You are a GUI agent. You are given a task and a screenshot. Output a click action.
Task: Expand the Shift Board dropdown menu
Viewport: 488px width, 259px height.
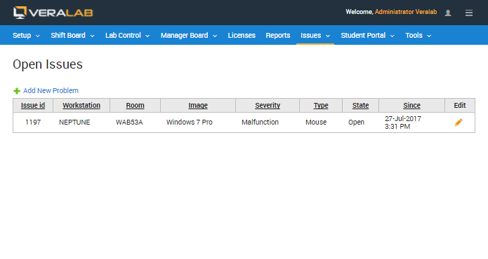72,36
